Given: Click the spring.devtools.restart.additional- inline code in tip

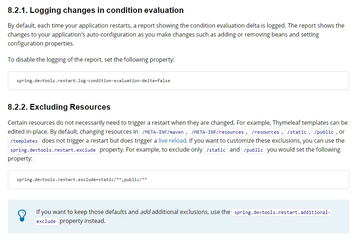Looking at the screenshot, I should 282,212.
